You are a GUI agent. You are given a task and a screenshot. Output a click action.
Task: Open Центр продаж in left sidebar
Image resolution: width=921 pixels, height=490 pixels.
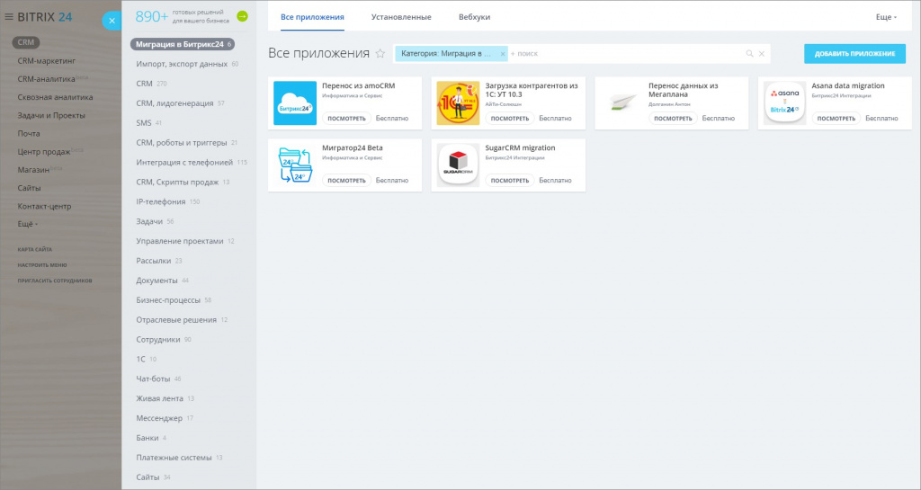[44, 151]
